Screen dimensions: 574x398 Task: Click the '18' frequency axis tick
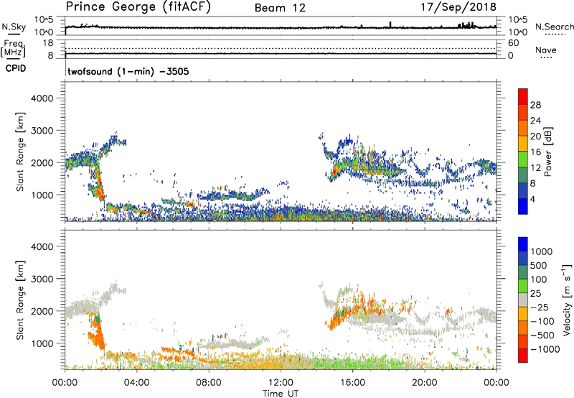point(48,43)
